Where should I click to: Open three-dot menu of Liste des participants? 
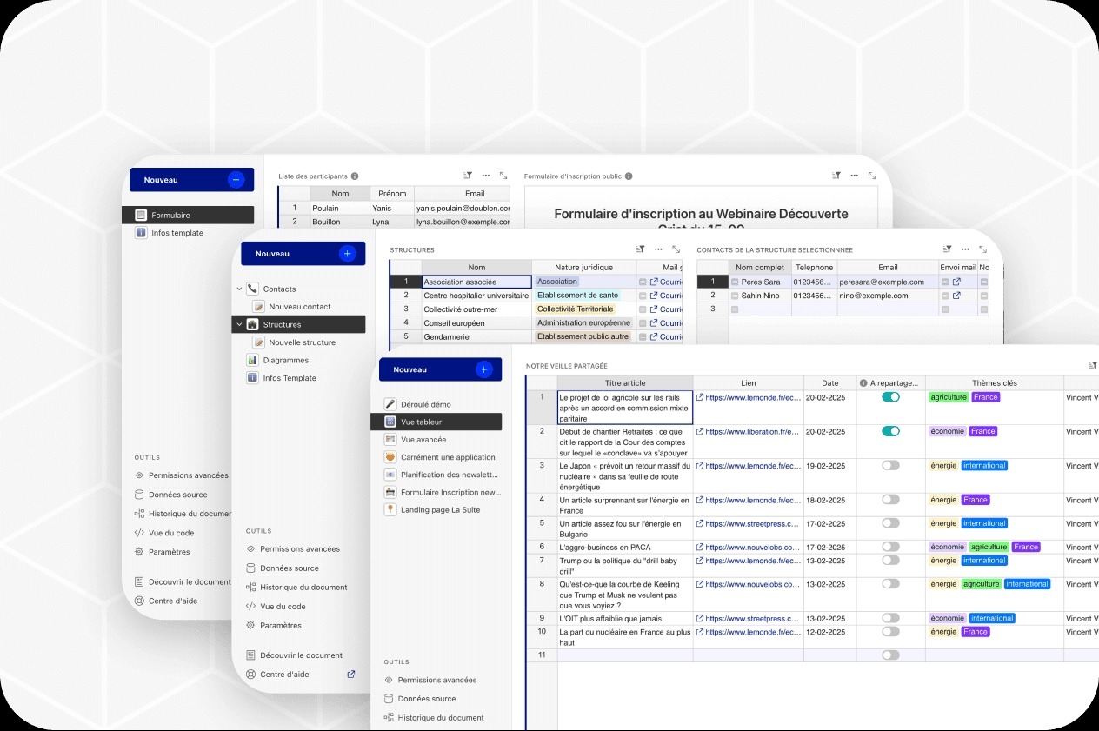(486, 176)
